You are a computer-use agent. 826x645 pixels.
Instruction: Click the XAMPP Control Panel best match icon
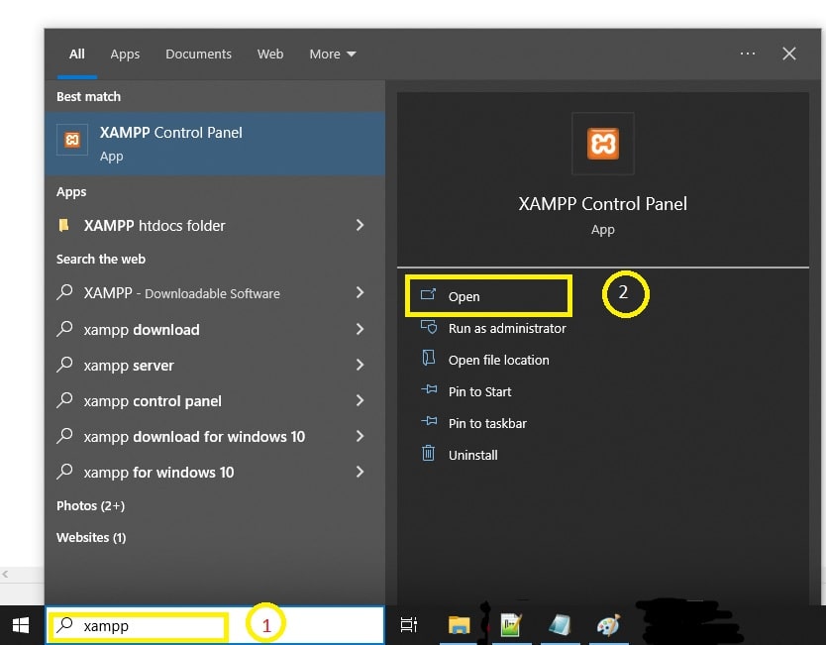pyautogui.click(x=71, y=141)
